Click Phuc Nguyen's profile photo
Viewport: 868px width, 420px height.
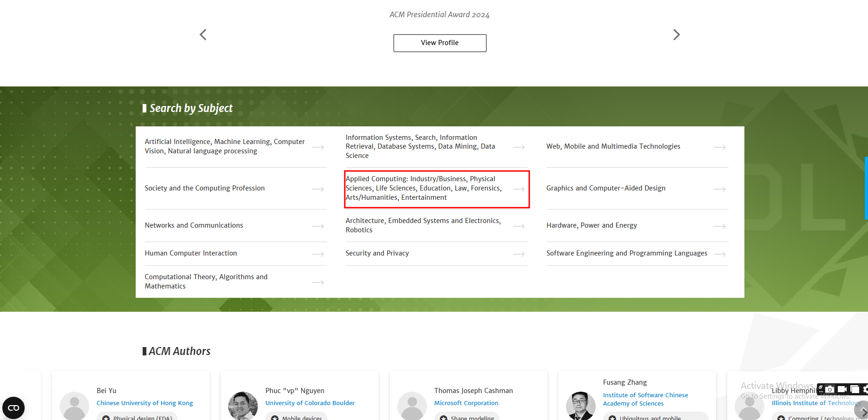click(x=243, y=406)
